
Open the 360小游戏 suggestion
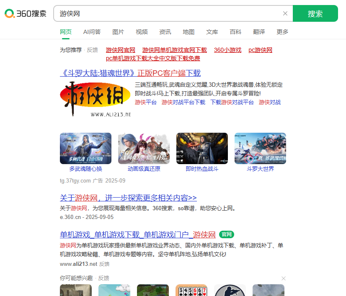tap(227, 50)
